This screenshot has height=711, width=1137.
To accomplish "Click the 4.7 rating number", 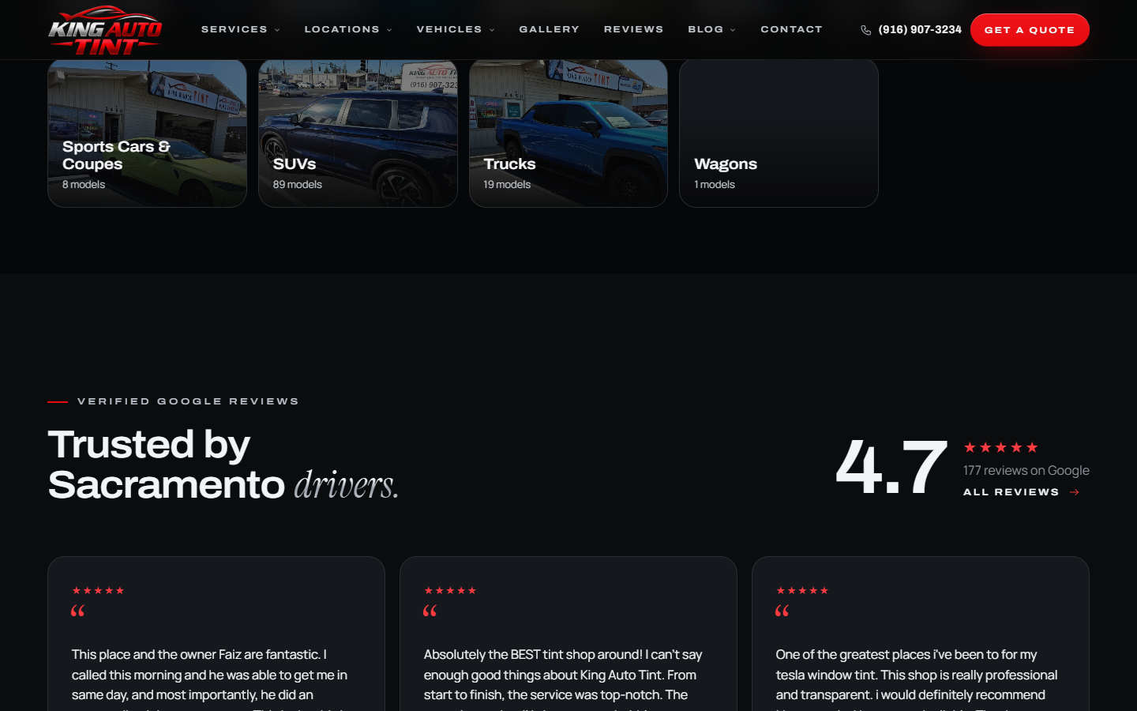I will coord(892,468).
